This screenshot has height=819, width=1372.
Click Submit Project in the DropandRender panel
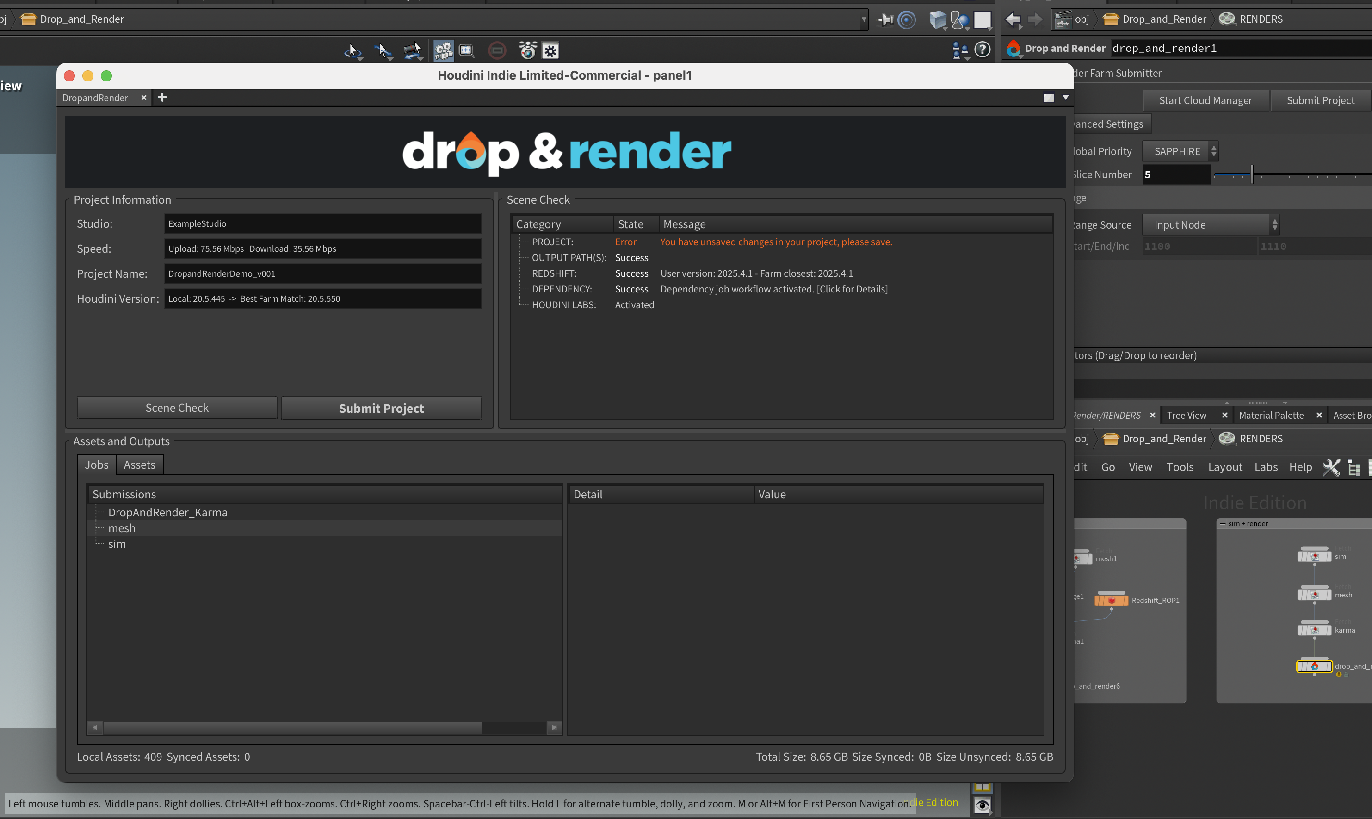381,408
